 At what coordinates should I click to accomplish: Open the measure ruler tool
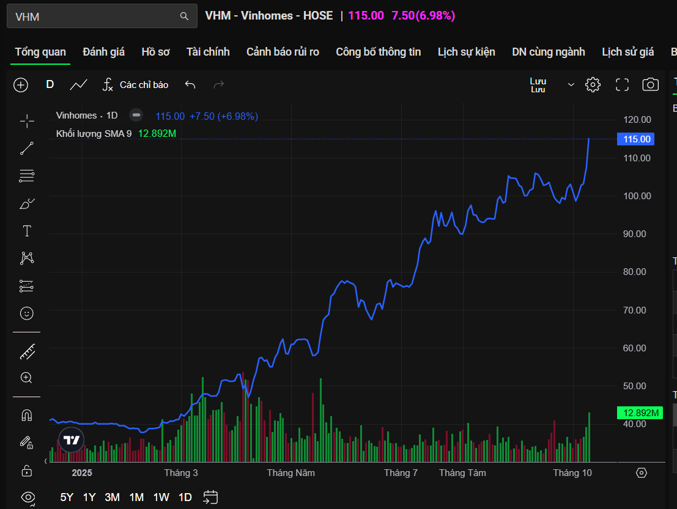[x=27, y=351]
